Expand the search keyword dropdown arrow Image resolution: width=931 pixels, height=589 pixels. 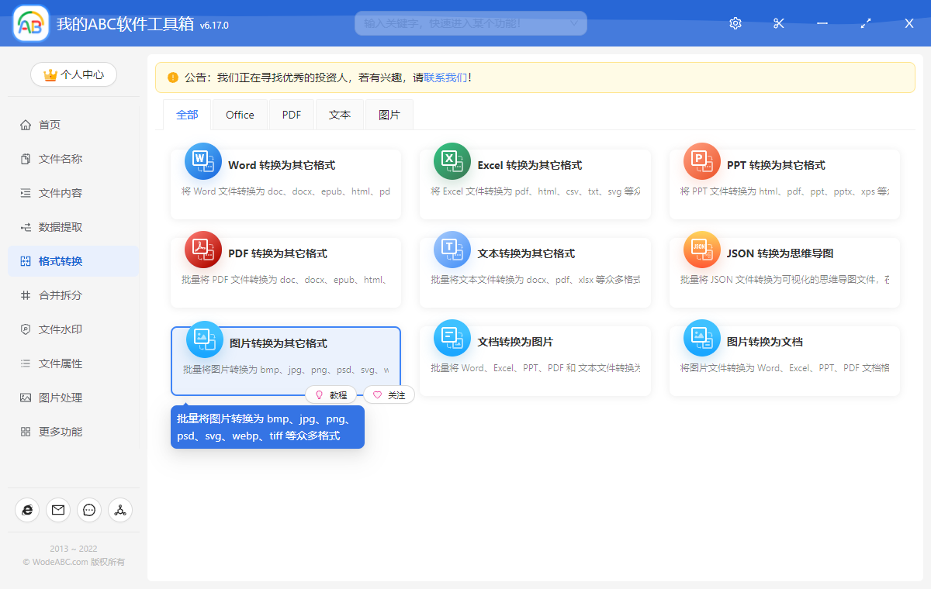point(575,23)
